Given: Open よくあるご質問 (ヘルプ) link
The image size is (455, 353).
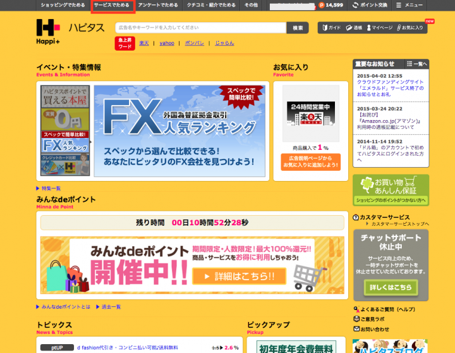Looking at the screenshot, I should point(384,309).
